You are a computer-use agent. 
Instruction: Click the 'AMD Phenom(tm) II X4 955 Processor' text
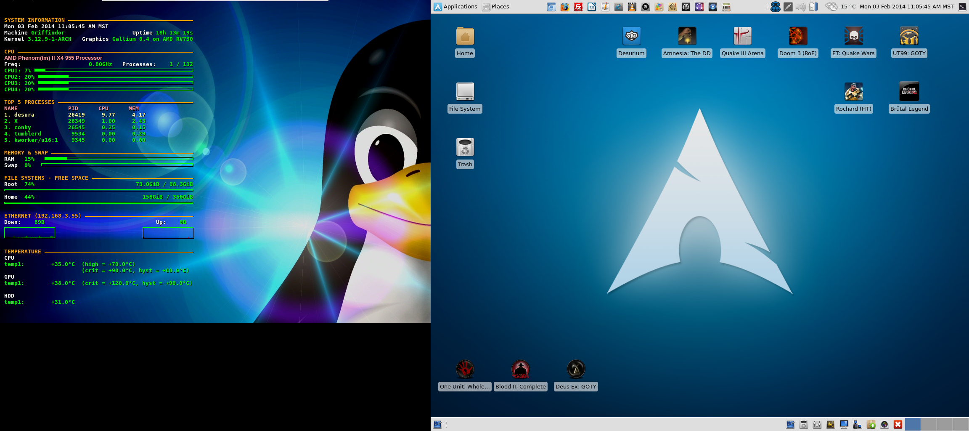[53, 58]
